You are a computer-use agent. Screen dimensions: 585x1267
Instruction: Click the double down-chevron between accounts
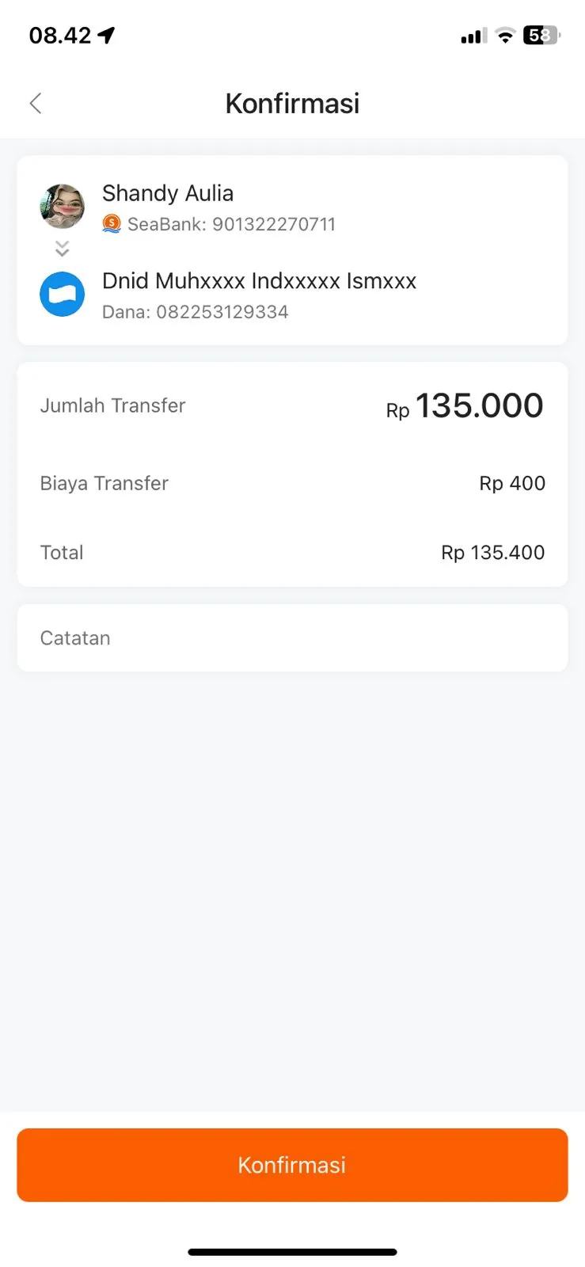62,249
